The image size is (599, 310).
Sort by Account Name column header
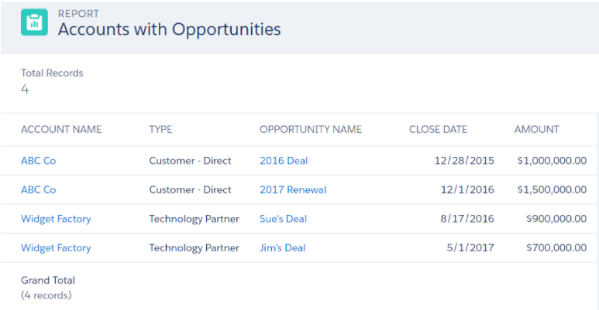coord(61,129)
